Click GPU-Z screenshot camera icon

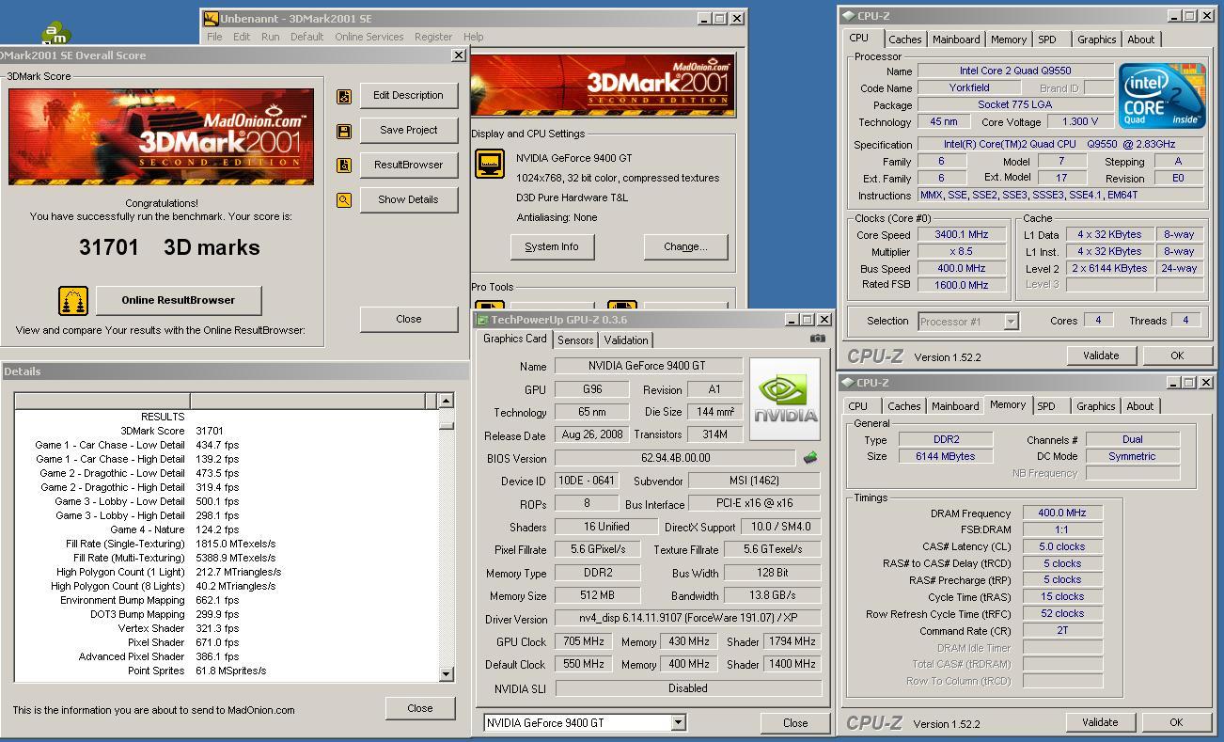818,339
